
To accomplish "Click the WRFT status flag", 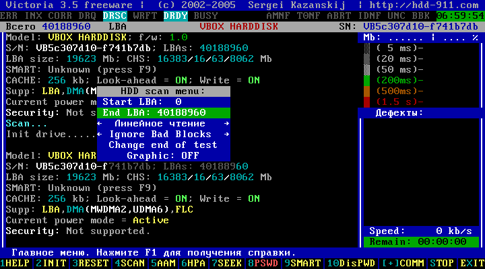I will (145, 15).
